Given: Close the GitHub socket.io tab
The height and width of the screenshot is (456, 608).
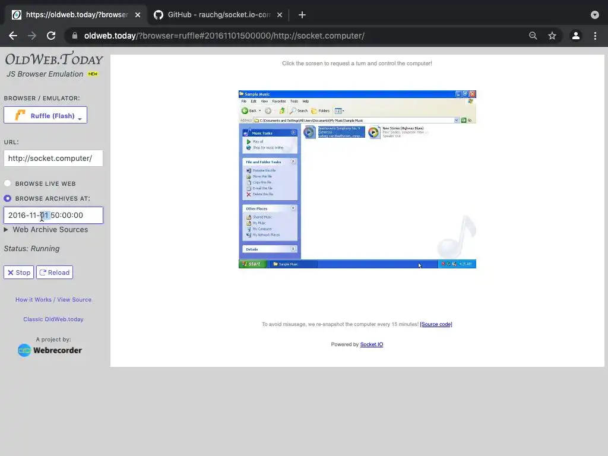Looking at the screenshot, I should coord(280,15).
